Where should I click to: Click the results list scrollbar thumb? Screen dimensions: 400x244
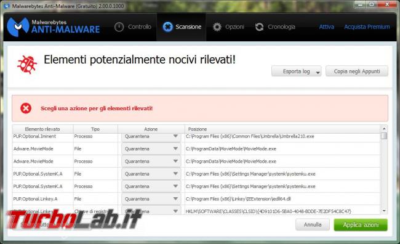[x=384, y=136]
